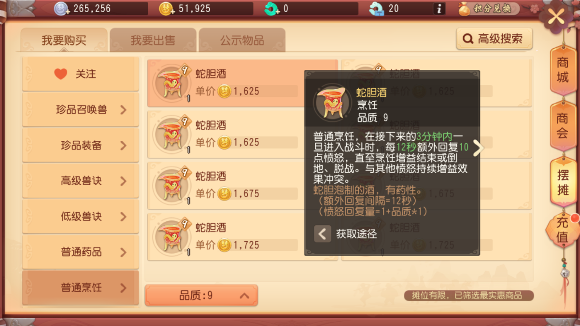
Task: Select the 蛇胆酒 listing priced 1,675
Action: [242, 185]
